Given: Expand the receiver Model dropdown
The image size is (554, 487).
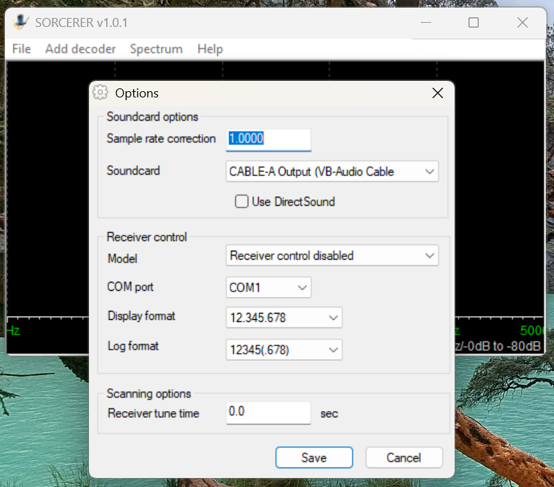Looking at the screenshot, I should [x=332, y=256].
